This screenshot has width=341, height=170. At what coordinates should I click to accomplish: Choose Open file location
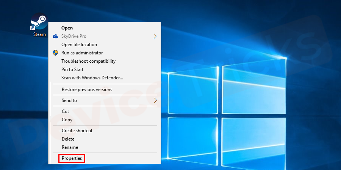pos(79,45)
